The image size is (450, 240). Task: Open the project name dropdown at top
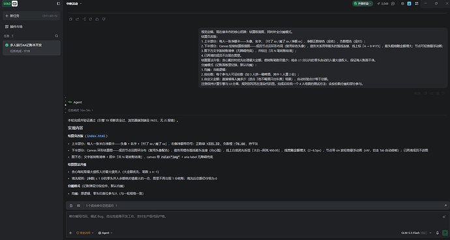coord(74,4)
